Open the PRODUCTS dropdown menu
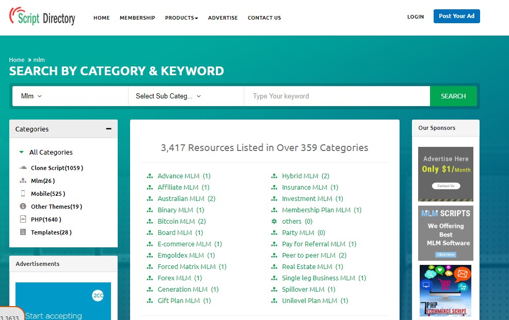509x320 pixels. (x=181, y=17)
